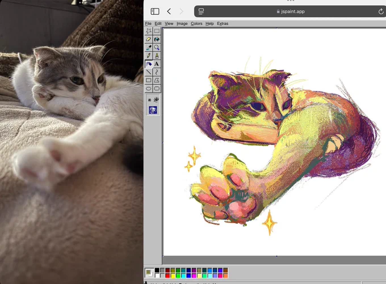Pick the dark purple palette swatch
386x284 pixels.
(194, 270)
